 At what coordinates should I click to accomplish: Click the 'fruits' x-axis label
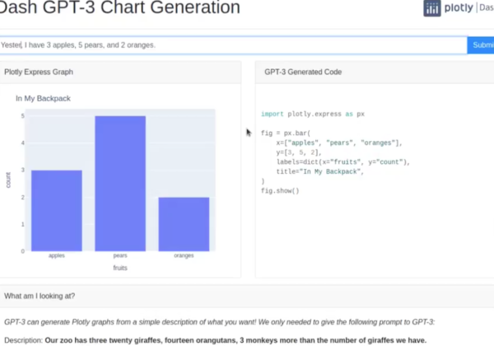120,267
